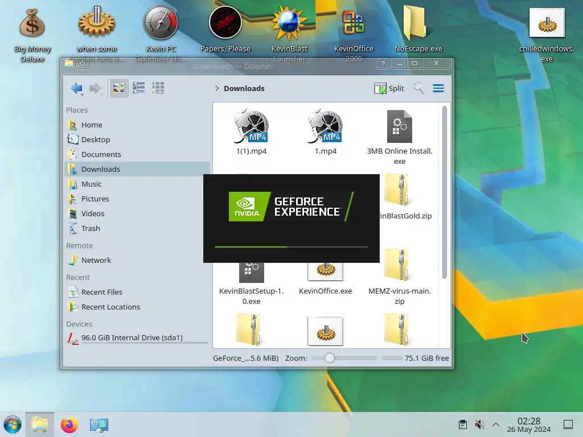This screenshot has height=437, width=583.
Task: Open Big Money Deluxe desktop icon
Action: pyautogui.click(x=32, y=35)
